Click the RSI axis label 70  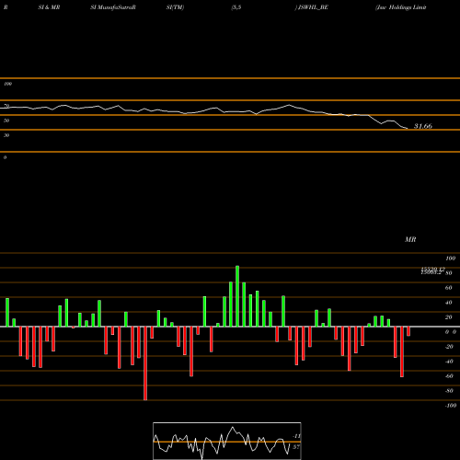click(6, 106)
